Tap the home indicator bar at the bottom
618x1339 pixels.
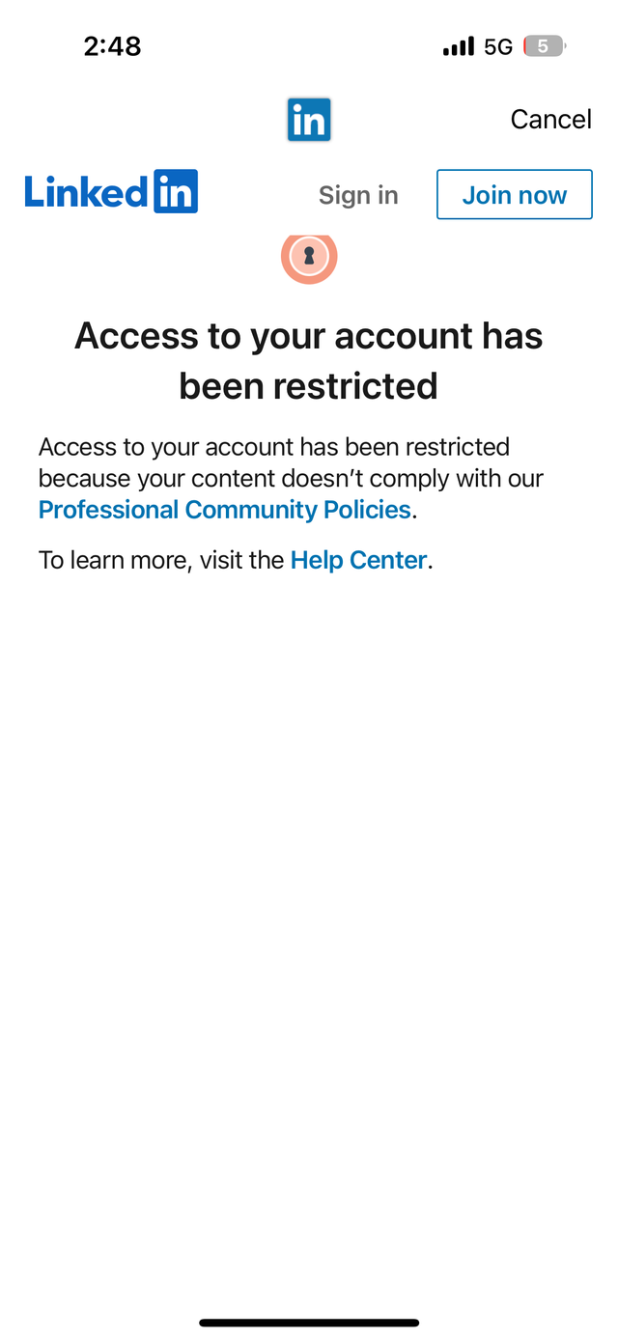click(309, 1323)
